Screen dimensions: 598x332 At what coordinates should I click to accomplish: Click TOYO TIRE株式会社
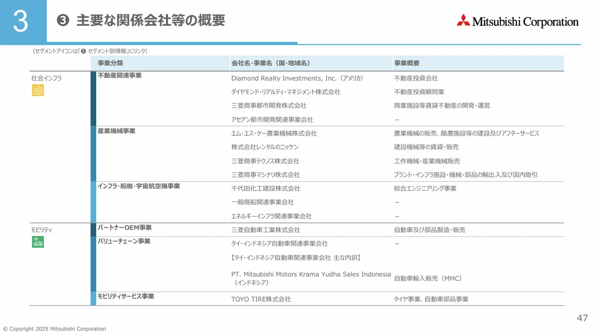(x=261, y=299)
